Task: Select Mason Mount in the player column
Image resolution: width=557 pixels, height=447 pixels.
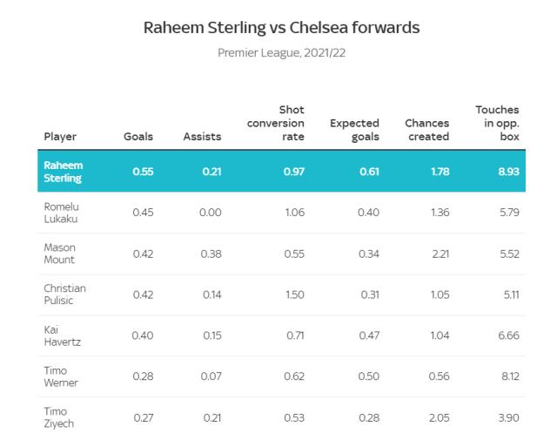Action: point(59,254)
